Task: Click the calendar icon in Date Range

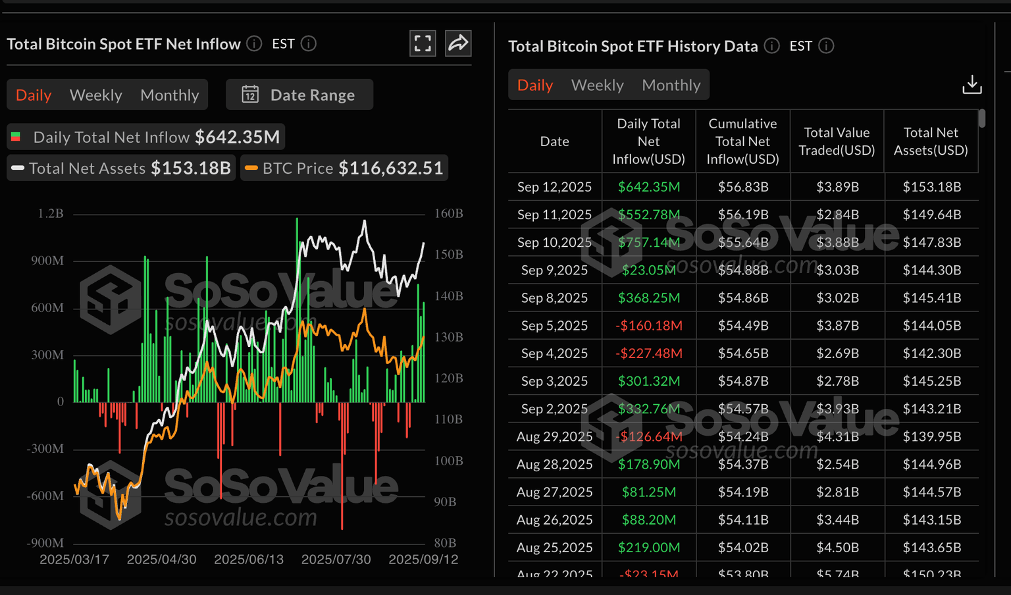Action: click(250, 95)
